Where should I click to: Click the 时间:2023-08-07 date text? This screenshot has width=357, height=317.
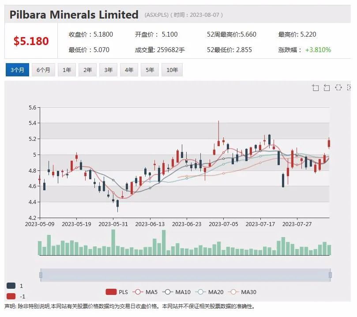[196, 15]
